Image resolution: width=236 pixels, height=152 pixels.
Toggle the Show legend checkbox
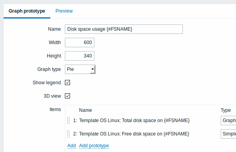click(67, 83)
